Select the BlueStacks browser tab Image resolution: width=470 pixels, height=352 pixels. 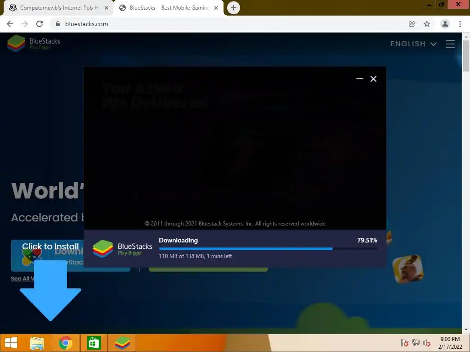click(x=168, y=8)
